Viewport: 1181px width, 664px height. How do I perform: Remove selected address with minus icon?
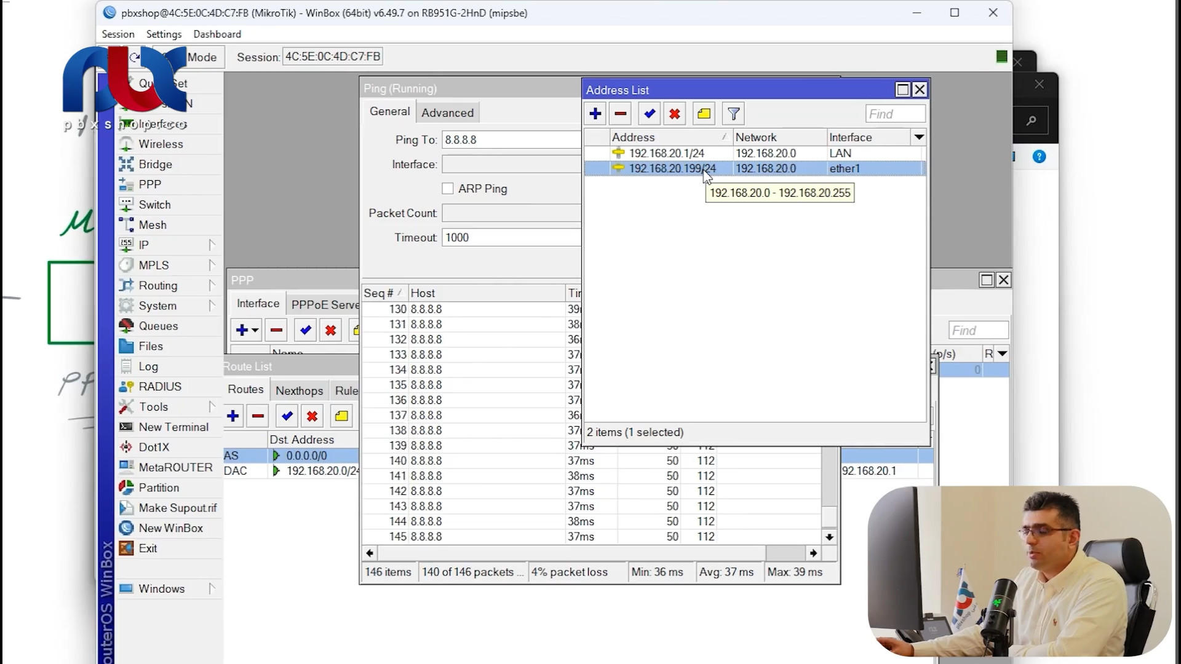(621, 114)
